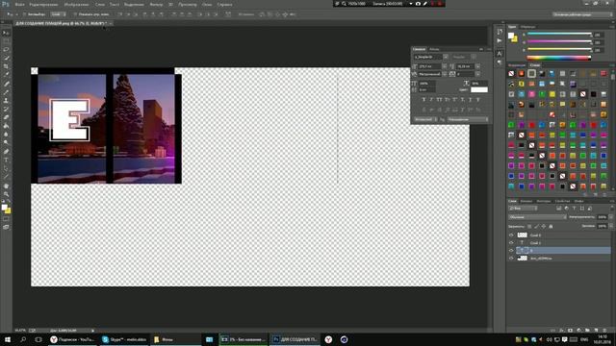Toggle lock transparent pixels in Layers panel
Viewport: 616px width, 346px height.
point(529,227)
